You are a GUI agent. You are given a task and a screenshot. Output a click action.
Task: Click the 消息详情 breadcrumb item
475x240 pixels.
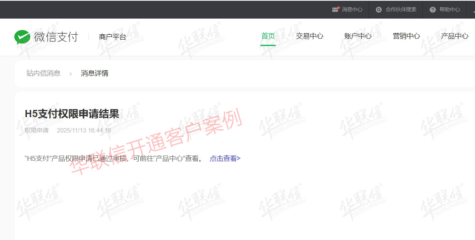(x=95, y=73)
